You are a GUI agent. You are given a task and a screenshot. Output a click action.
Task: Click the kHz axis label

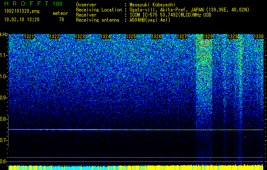pos(4,34)
